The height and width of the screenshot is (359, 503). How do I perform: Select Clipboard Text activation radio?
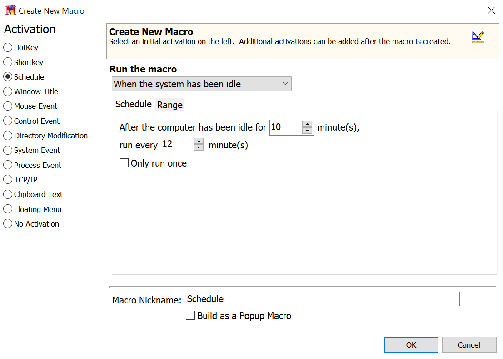point(8,194)
